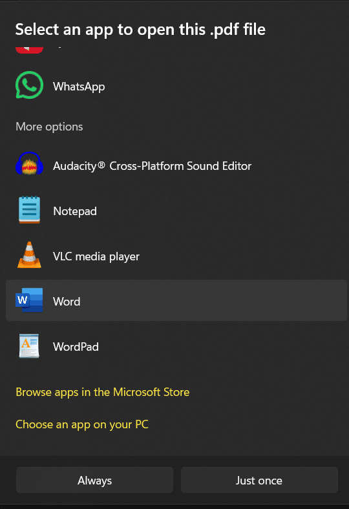349x509 pixels.
Task: Click the Always button
Action: pos(94,480)
